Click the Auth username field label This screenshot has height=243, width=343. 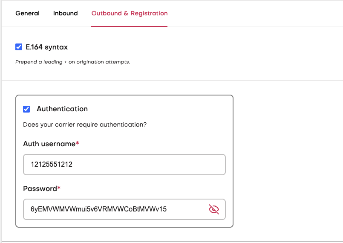coord(49,144)
